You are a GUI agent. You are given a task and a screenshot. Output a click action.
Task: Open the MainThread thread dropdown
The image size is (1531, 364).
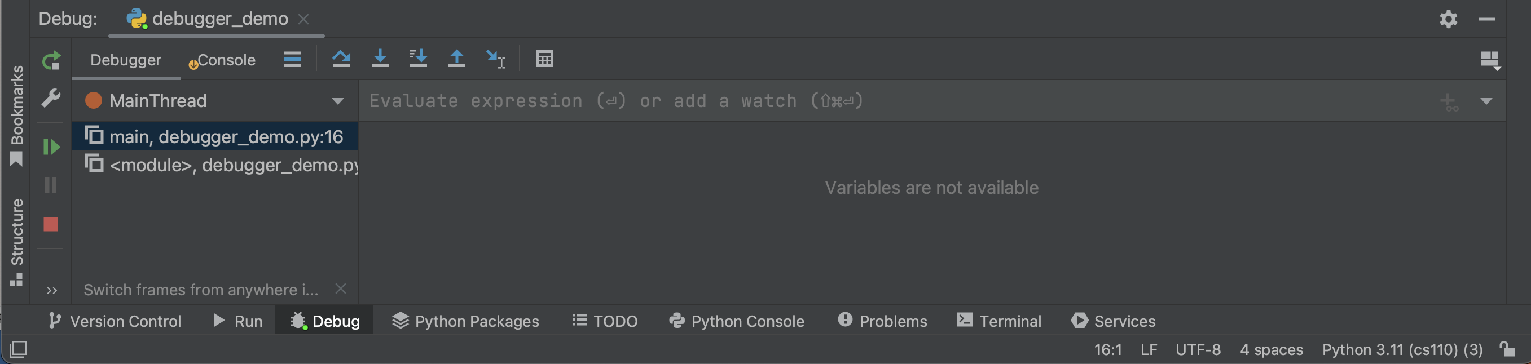(337, 101)
